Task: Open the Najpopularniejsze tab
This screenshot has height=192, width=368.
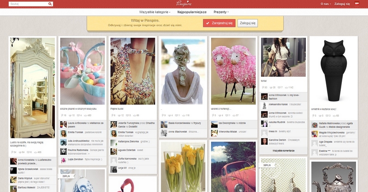Action: [x=192, y=12]
